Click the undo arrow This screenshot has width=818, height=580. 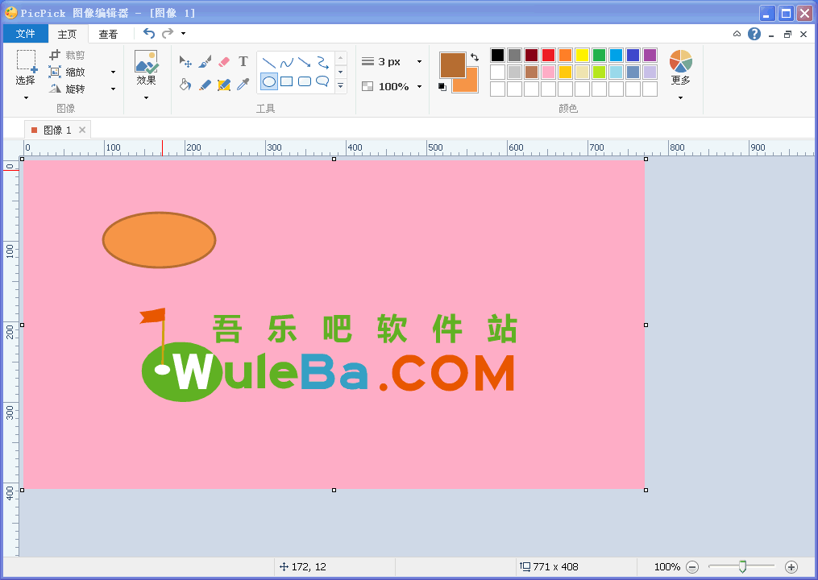tap(149, 33)
